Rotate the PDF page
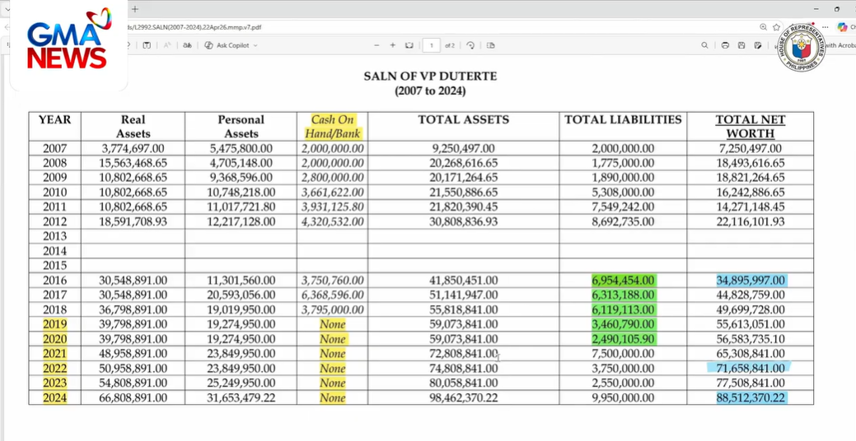The width and height of the screenshot is (856, 441). pos(470,45)
